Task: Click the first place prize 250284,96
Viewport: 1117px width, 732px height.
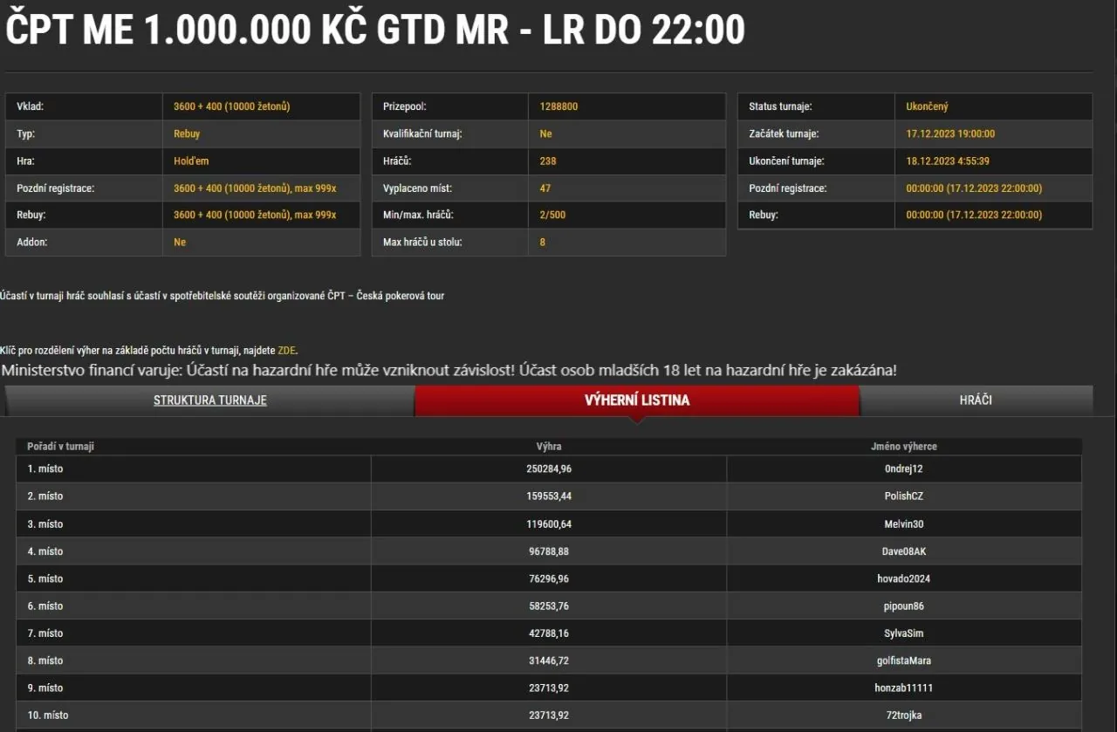Action: [549, 469]
